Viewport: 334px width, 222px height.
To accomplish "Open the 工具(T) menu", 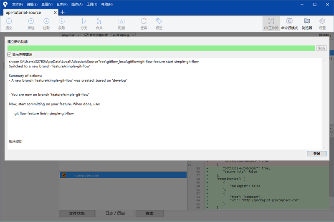I will coord(92,4).
